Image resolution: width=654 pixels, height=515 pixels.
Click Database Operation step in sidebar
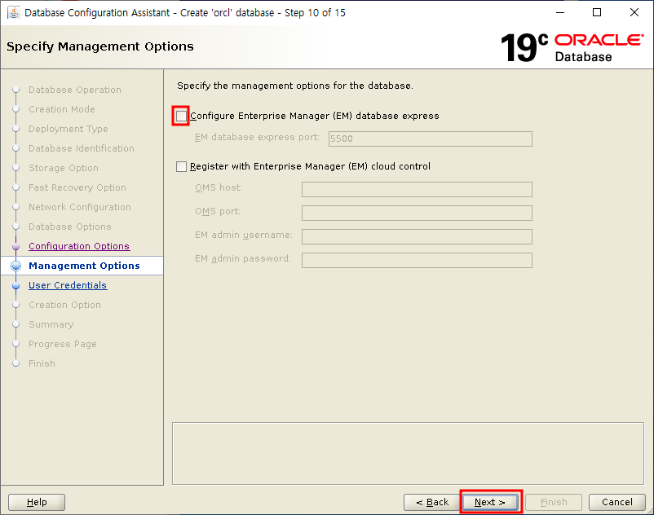click(75, 90)
